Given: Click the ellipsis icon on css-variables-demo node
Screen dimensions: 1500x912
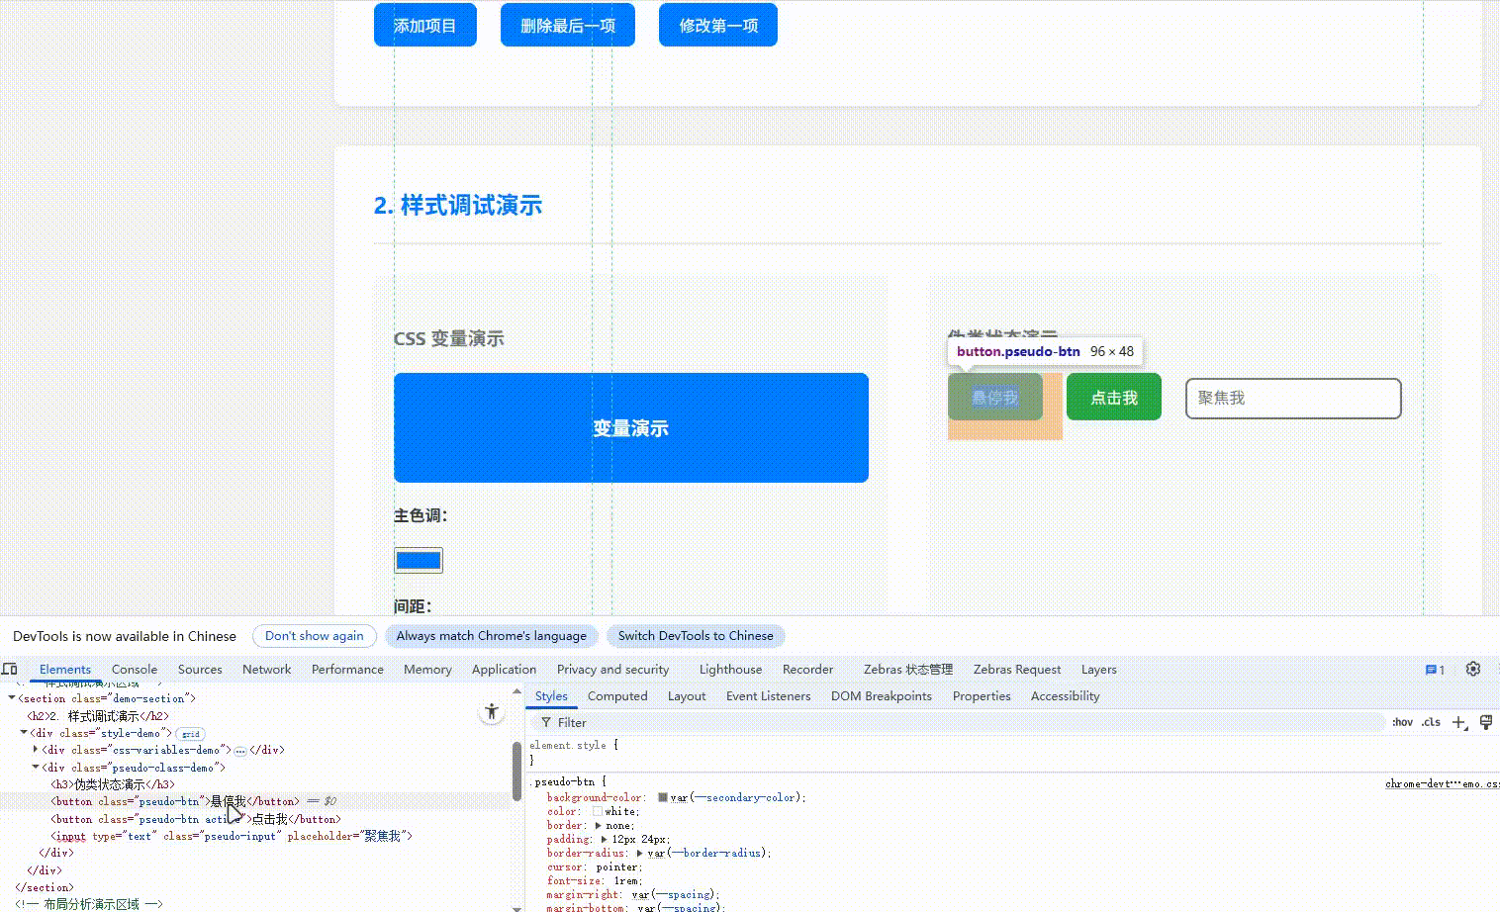Looking at the screenshot, I should (x=240, y=750).
